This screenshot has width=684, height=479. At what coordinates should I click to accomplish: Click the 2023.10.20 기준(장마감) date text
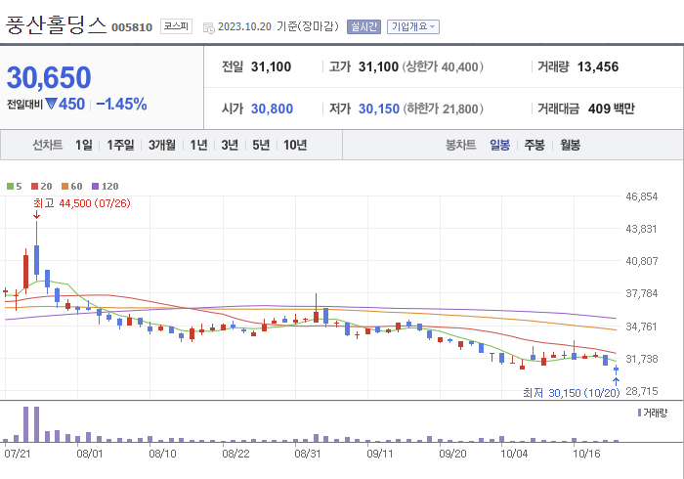[x=278, y=26]
